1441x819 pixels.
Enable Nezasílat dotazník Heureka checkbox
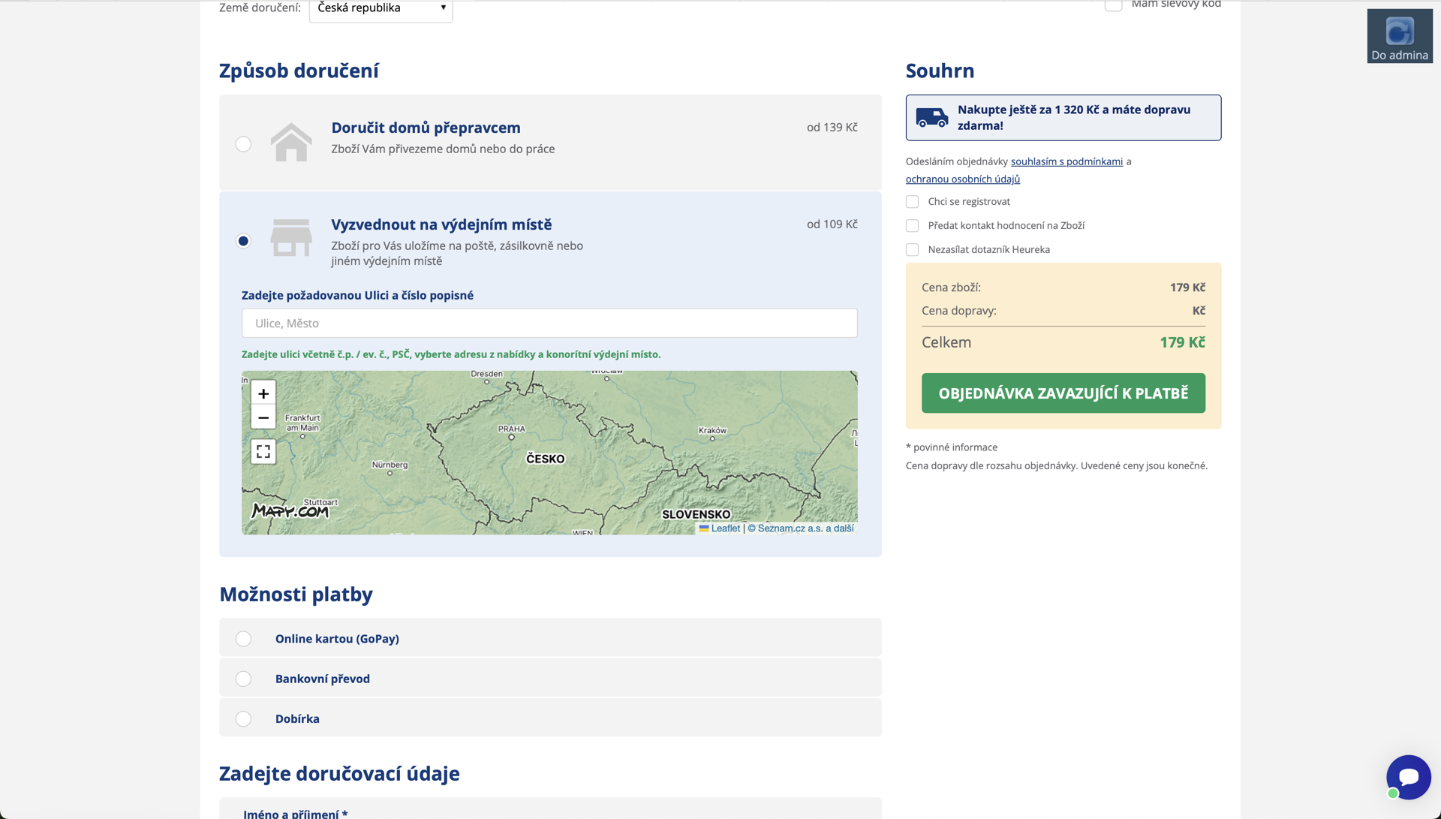(x=912, y=250)
